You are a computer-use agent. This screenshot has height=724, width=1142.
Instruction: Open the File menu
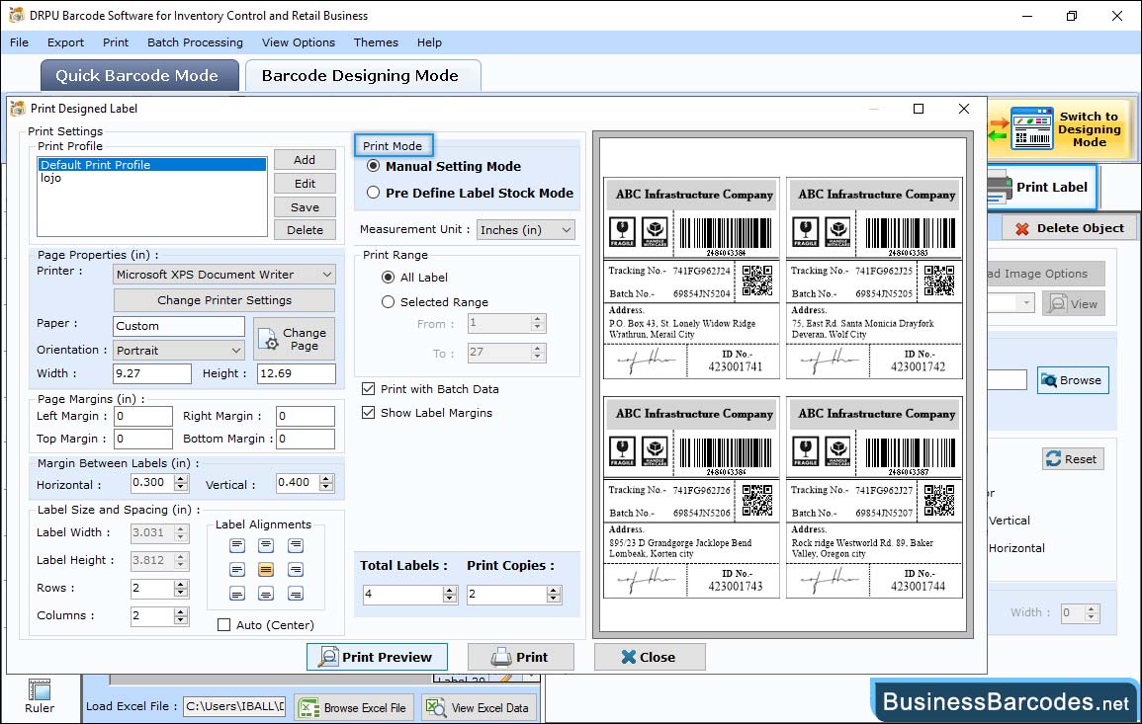click(20, 42)
